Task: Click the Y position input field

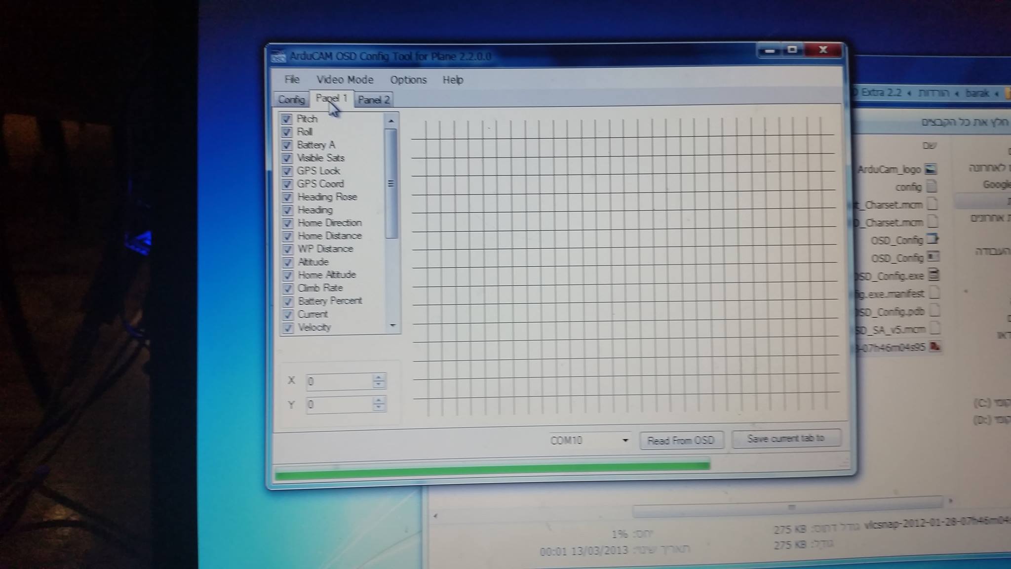Action: tap(339, 404)
